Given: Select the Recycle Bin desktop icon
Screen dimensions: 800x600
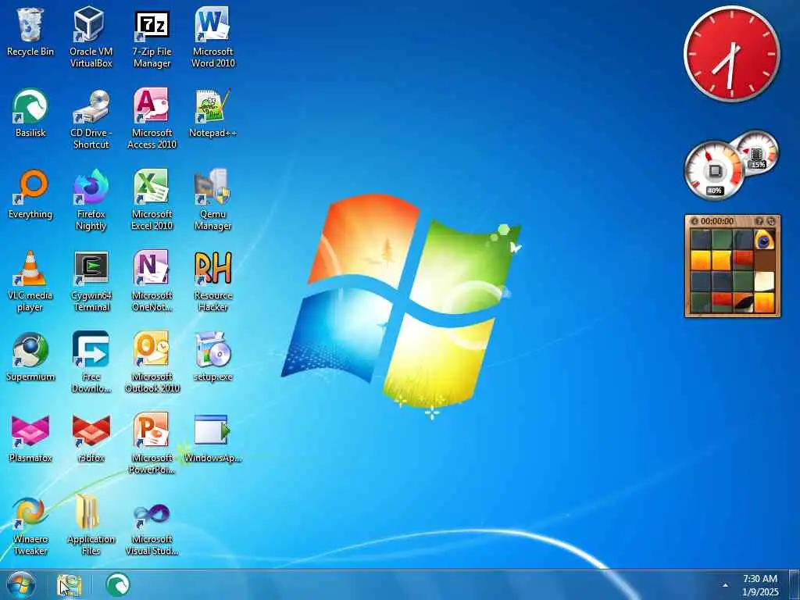Looking at the screenshot, I should (x=30, y=32).
